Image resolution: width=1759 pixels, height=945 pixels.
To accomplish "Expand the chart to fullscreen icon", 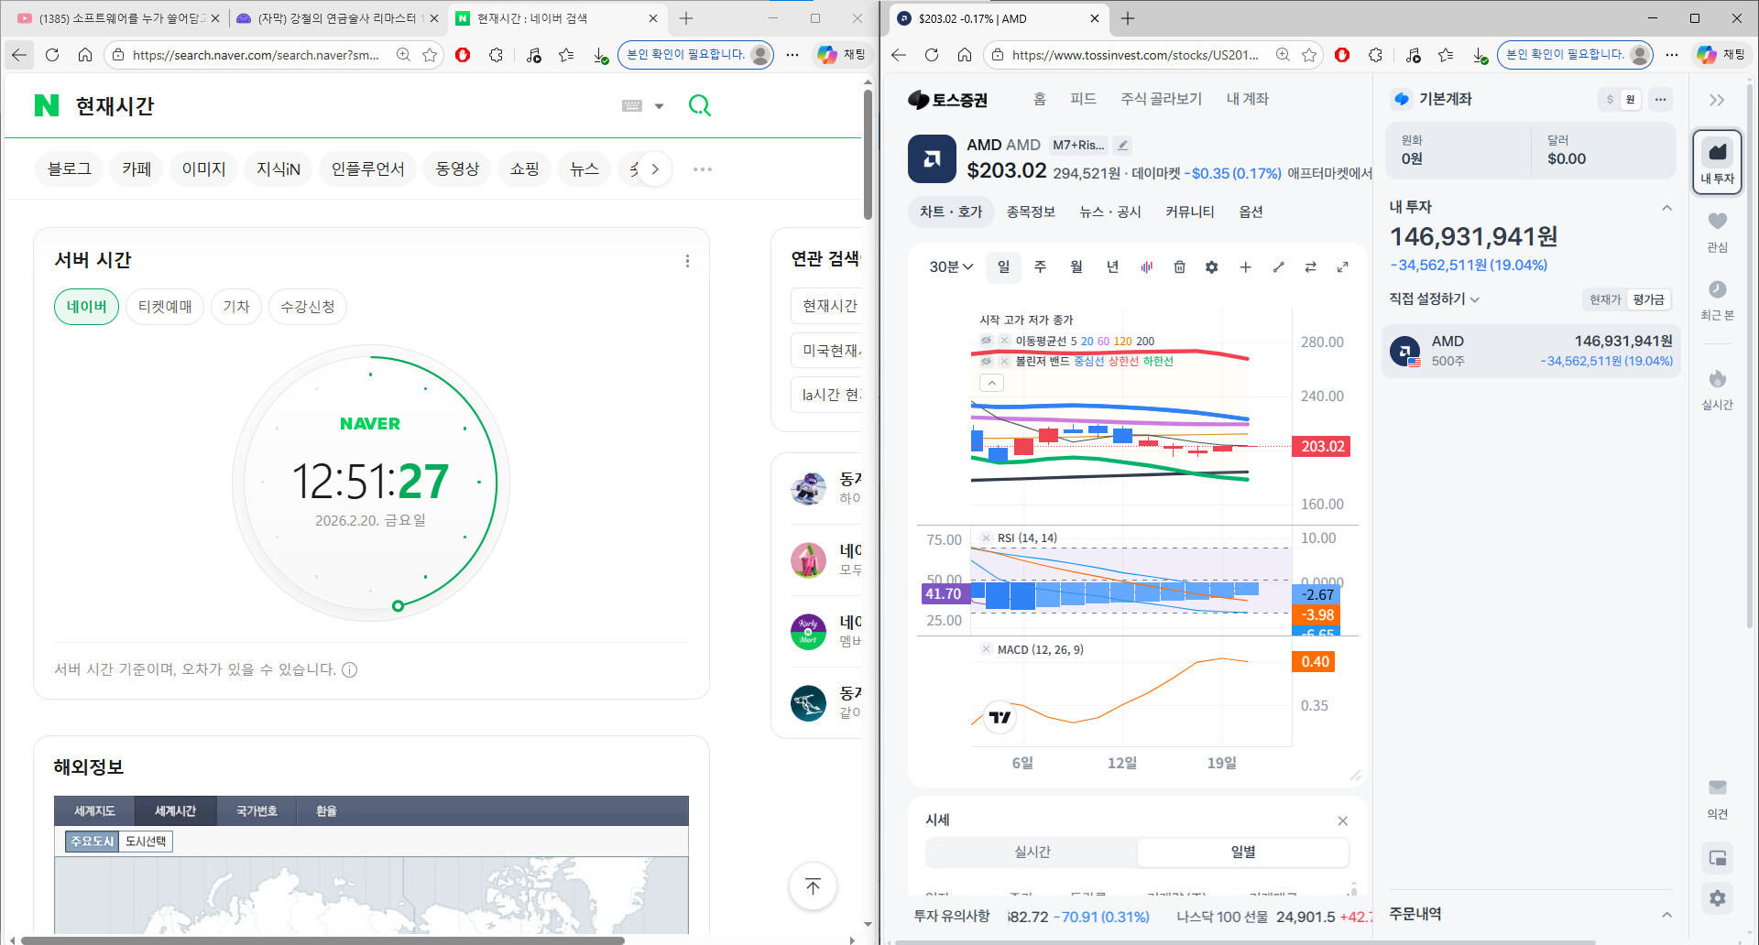I will click(1342, 267).
